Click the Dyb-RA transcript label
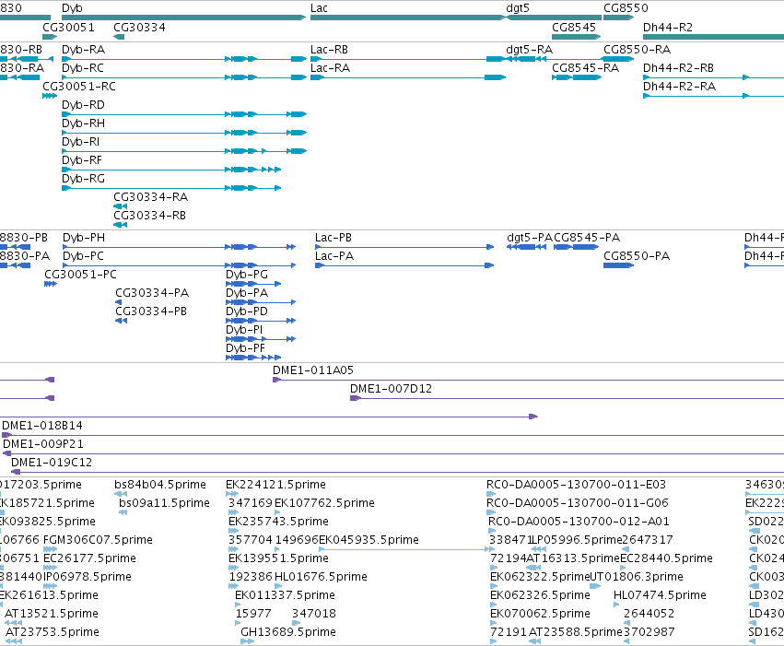 (84, 50)
